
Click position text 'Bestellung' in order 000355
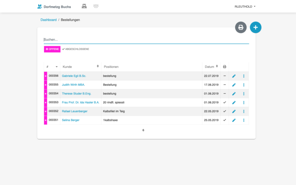click(x=110, y=85)
